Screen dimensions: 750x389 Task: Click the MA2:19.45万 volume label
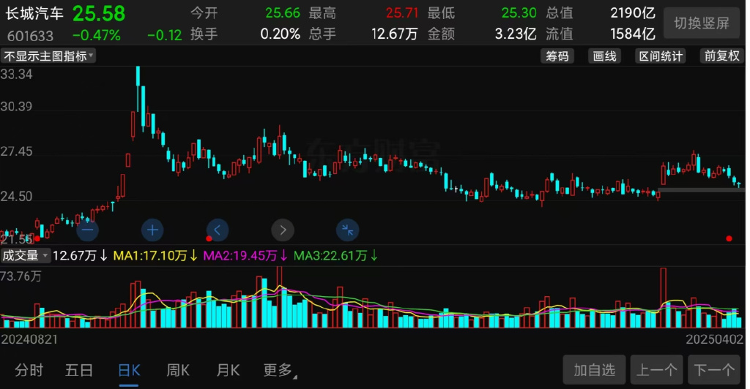245,256
